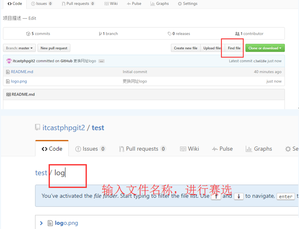Click the itcastphpgit2 user avatar icon

(x=9, y=61)
